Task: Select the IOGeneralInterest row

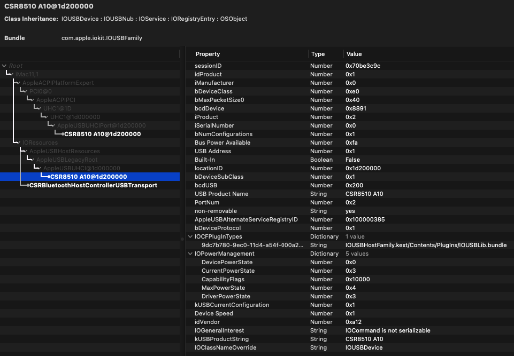Action: coord(349,330)
